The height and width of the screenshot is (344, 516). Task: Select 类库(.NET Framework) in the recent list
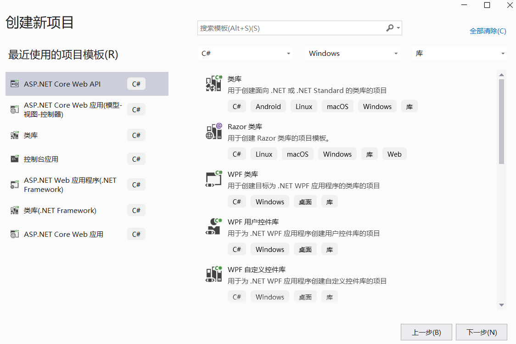tap(87, 210)
